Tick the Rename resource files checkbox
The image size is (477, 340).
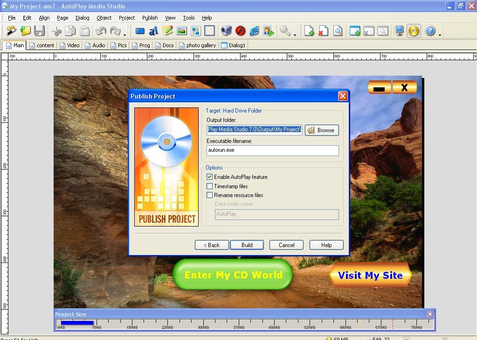(210, 195)
